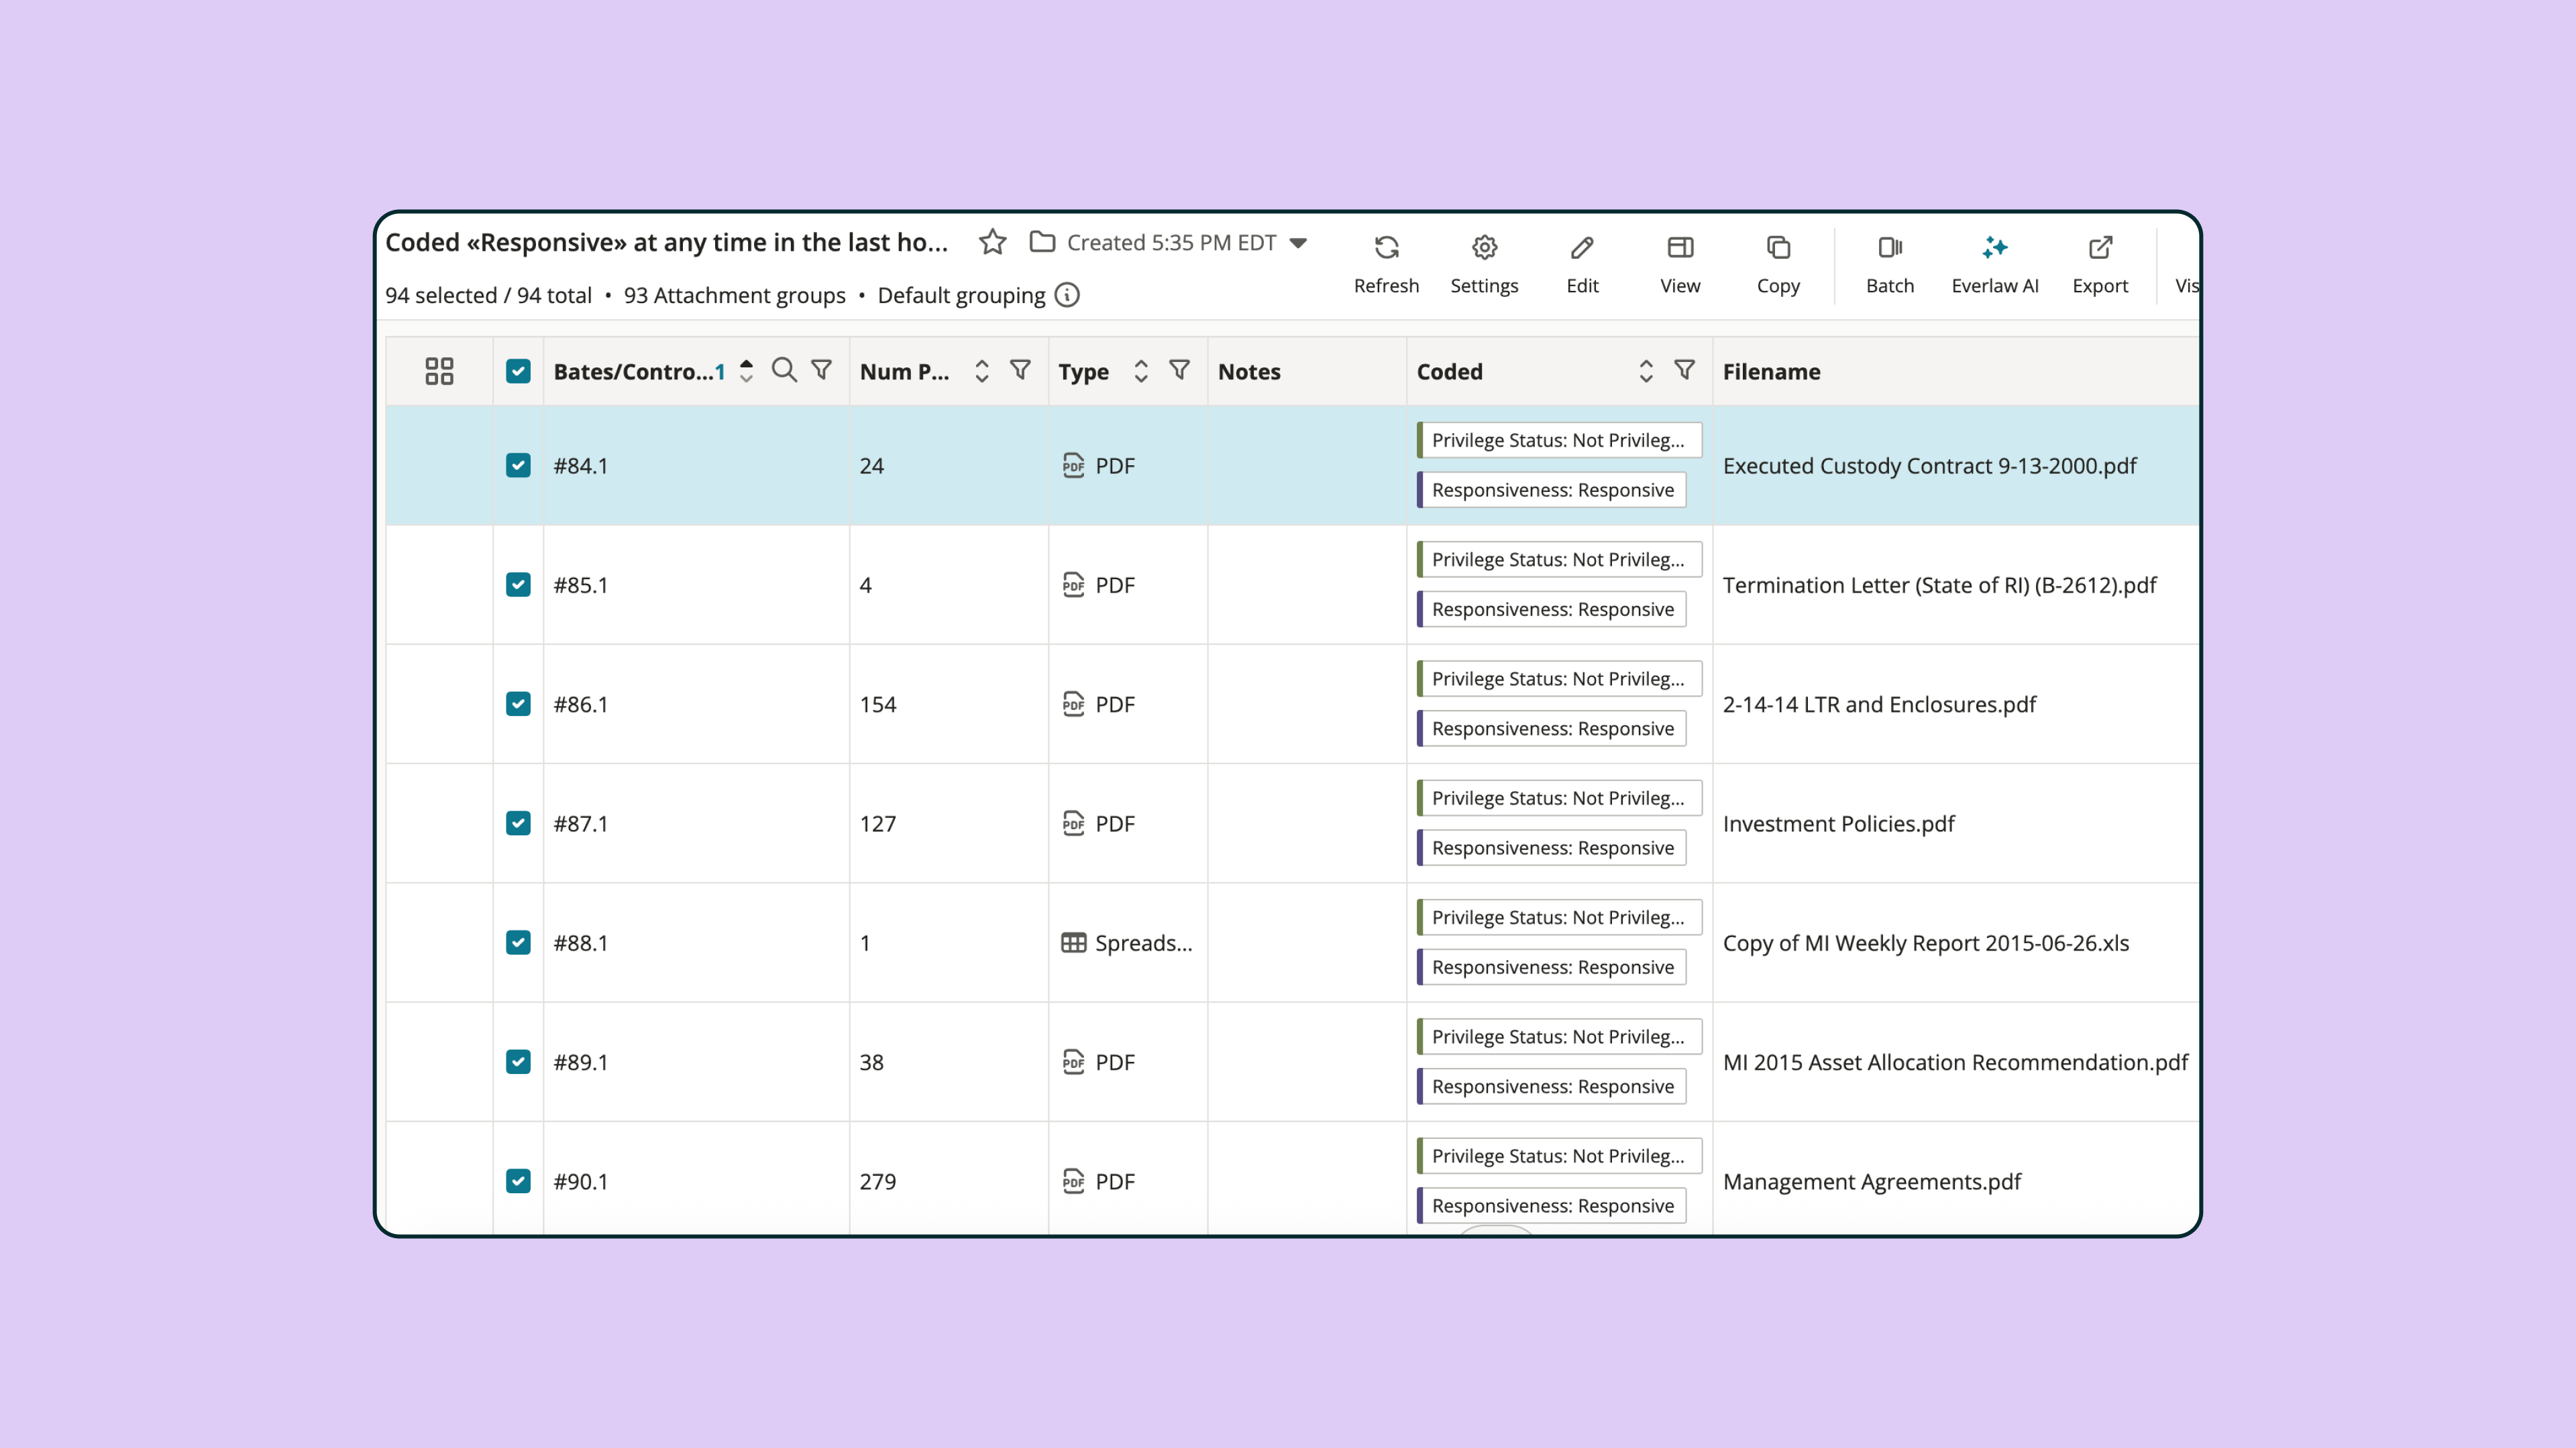The height and width of the screenshot is (1448, 2576).
Task: Filter the Type column
Action: 1179,370
